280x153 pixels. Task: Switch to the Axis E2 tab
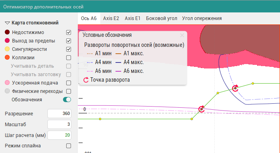pyautogui.click(x=111, y=18)
